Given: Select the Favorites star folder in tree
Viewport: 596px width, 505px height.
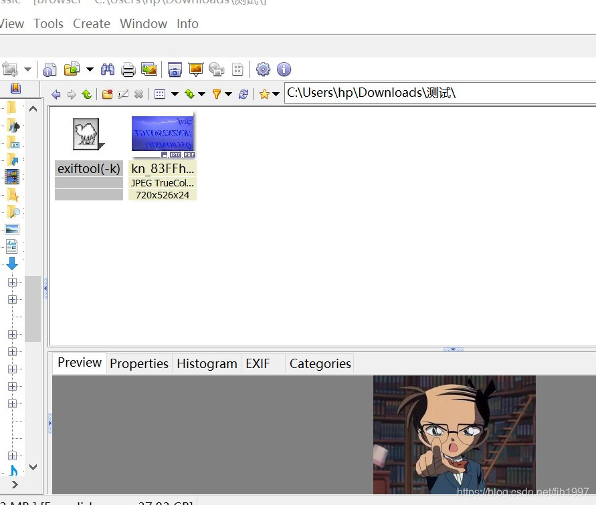Looking at the screenshot, I should [x=13, y=195].
